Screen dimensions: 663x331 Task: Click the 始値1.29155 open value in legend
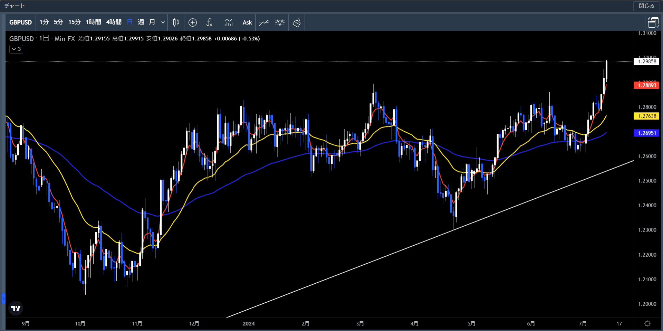pyautogui.click(x=94, y=39)
